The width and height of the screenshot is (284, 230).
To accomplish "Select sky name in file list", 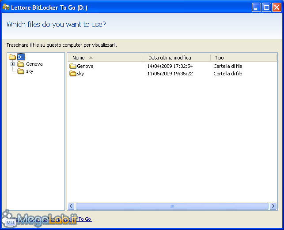I will click(80, 74).
